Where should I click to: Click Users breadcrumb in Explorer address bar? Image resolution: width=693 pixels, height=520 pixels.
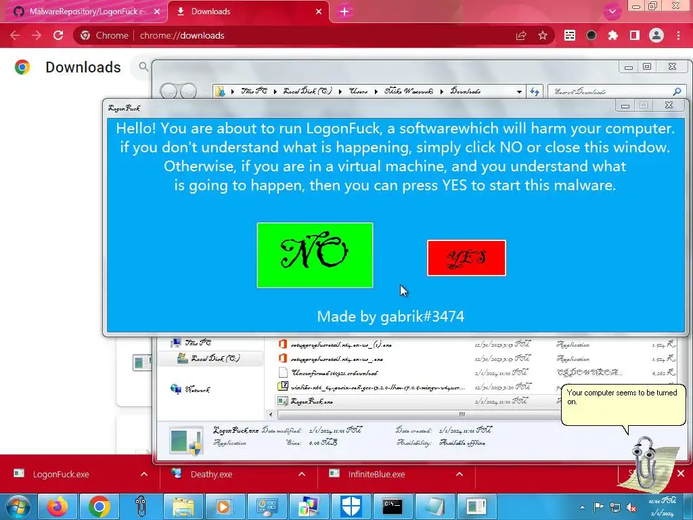(x=359, y=91)
